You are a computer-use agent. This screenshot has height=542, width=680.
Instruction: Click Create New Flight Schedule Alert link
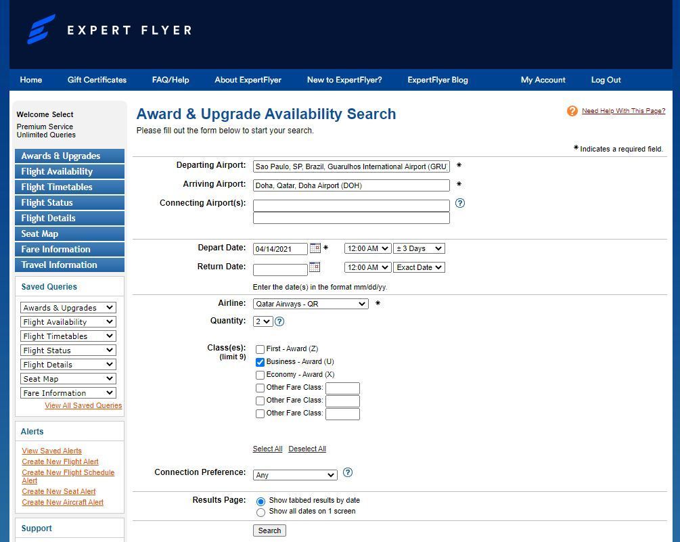tap(68, 476)
